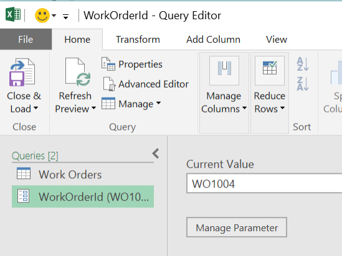Screen dimensions: 342x256
Task: Collapse the Queries pane
Action: coord(156,153)
